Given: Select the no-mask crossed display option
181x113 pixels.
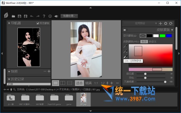Looking at the screenshot, I should (x=143, y=36).
